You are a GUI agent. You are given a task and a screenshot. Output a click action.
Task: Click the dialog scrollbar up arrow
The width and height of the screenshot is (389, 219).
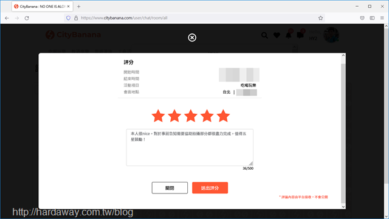343,55
